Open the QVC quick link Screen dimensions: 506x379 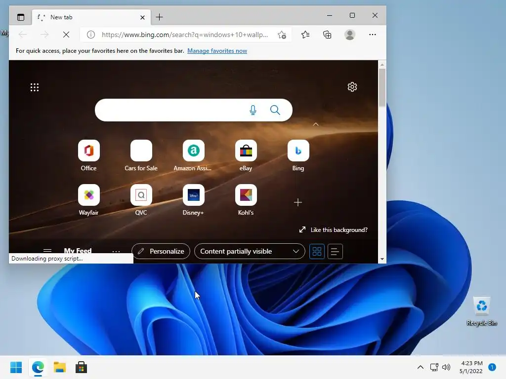[x=141, y=200]
